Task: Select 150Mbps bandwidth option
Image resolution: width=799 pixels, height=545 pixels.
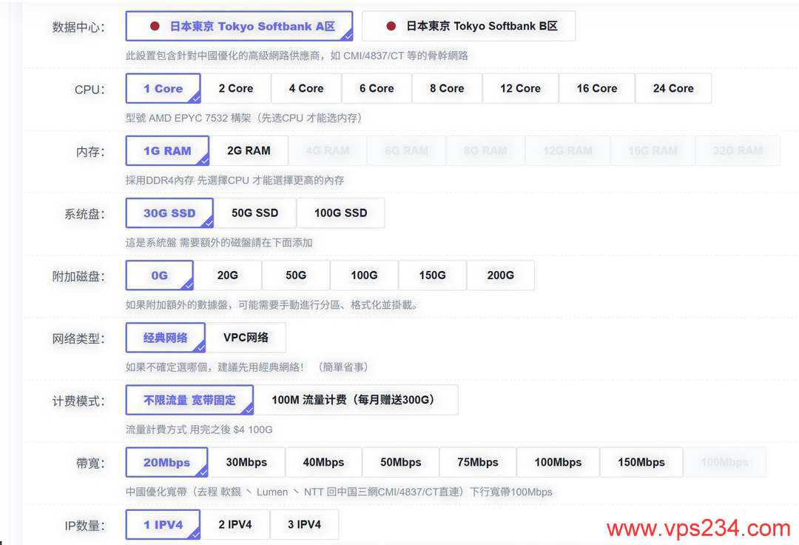Action: tap(641, 461)
